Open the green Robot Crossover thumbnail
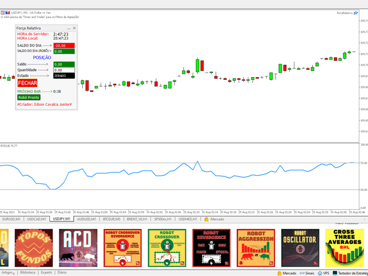This screenshot has width=368, height=276. (x=167, y=248)
